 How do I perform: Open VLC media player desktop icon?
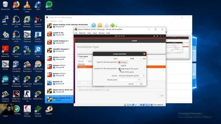(27, 7)
